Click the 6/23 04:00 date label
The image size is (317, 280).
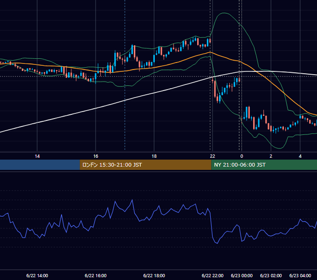[300, 275]
